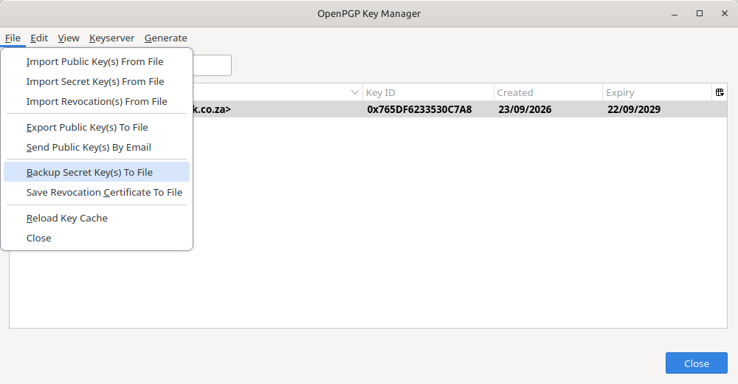The image size is (738, 384).
Task: Sort by Created column header
Action: tap(548, 92)
